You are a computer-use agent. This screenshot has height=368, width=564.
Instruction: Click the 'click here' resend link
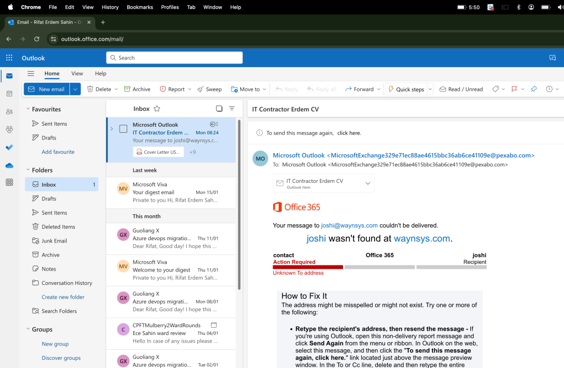(x=349, y=133)
